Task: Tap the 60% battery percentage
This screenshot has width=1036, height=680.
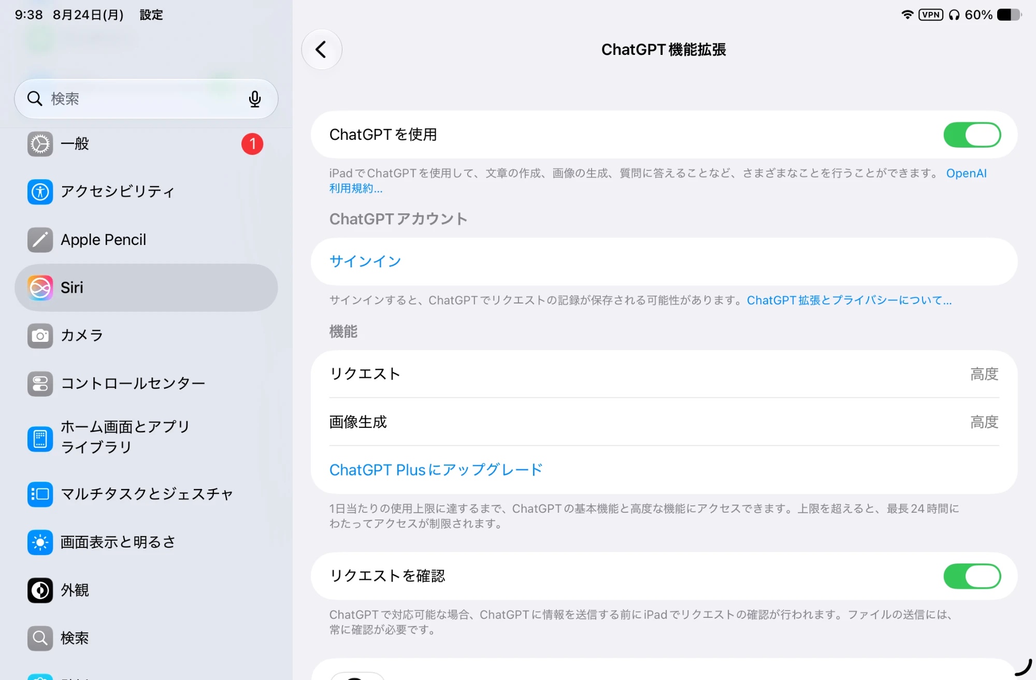Action: click(979, 15)
